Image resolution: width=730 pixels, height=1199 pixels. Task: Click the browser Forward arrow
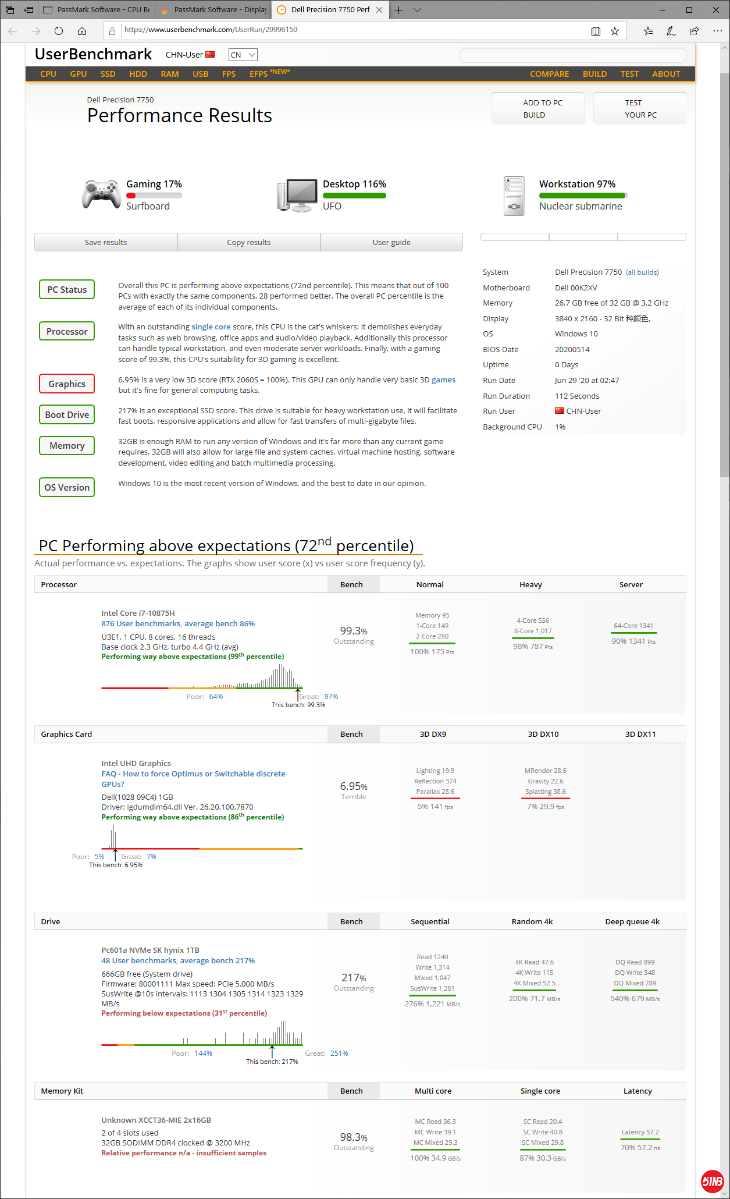(35, 31)
